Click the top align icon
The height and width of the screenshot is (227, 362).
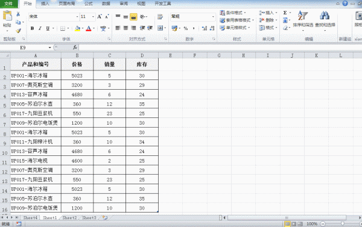[x=118, y=16]
